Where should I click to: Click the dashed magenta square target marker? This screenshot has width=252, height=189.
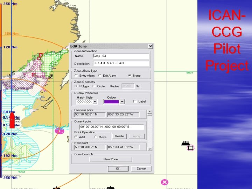[191, 148]
